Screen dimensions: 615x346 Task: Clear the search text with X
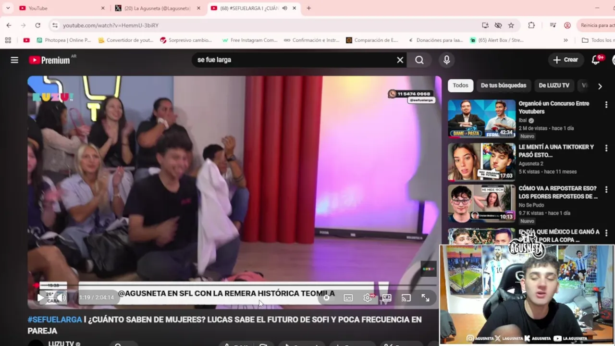coord(400,60)
